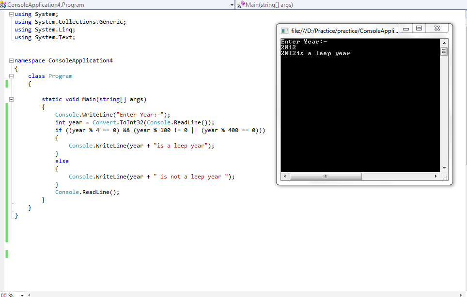The image size is (467, 297).
Task: Click the console vertical scrollbar thumb
Action: [444, 51]
